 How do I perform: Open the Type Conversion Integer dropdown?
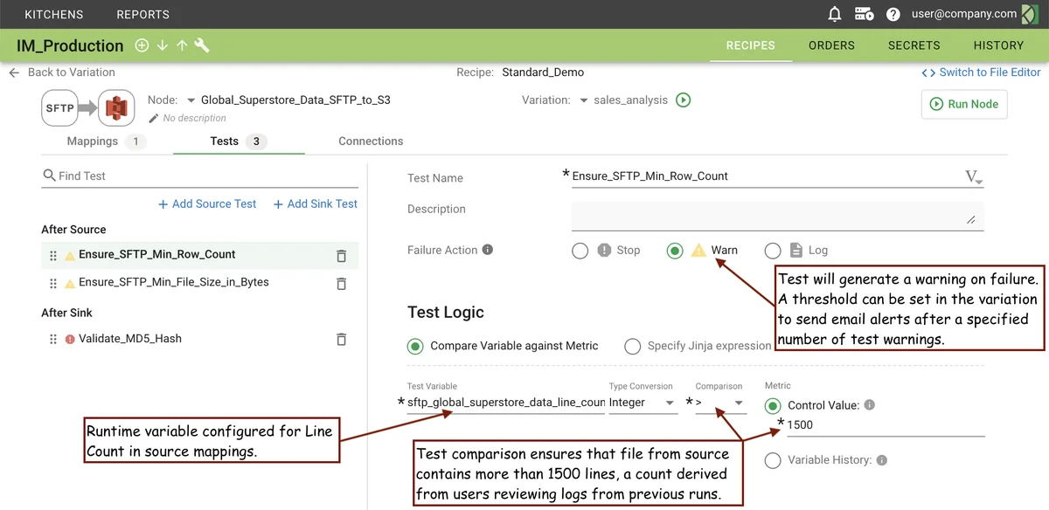[643, 403]
